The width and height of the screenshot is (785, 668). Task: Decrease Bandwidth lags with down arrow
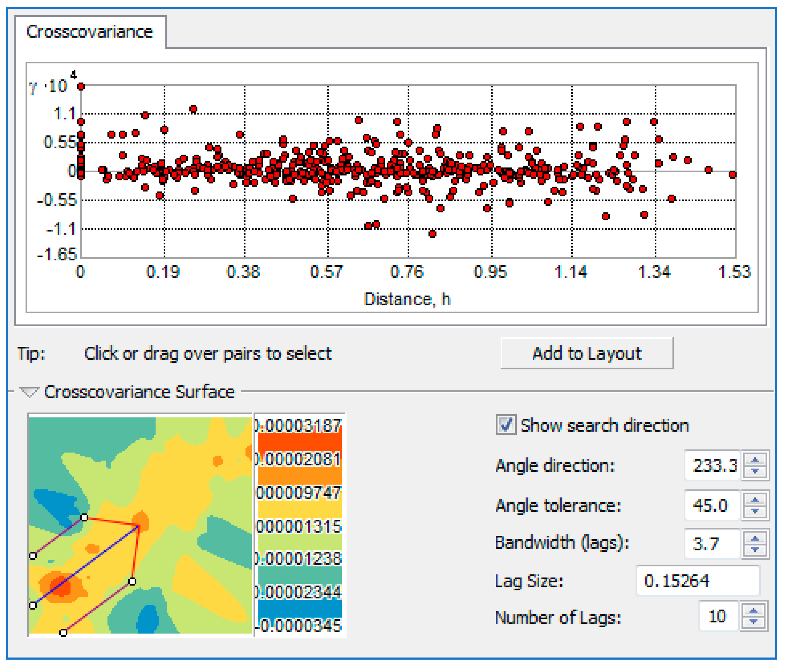tap(755, 549)
